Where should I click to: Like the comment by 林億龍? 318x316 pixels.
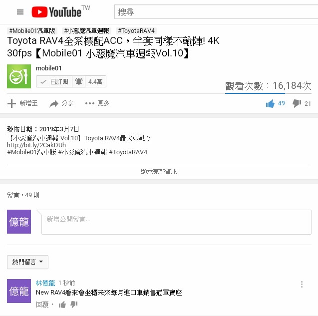(x=62, y=305)
